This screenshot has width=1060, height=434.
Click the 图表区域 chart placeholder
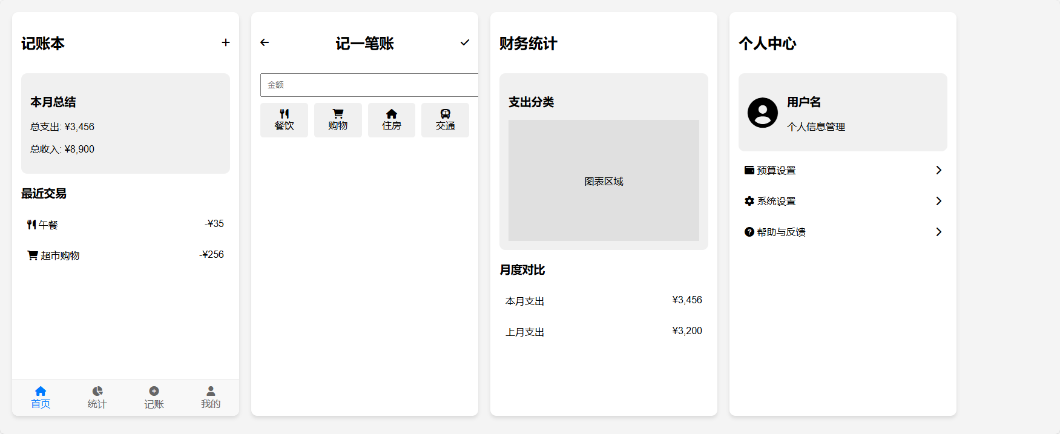604,180
